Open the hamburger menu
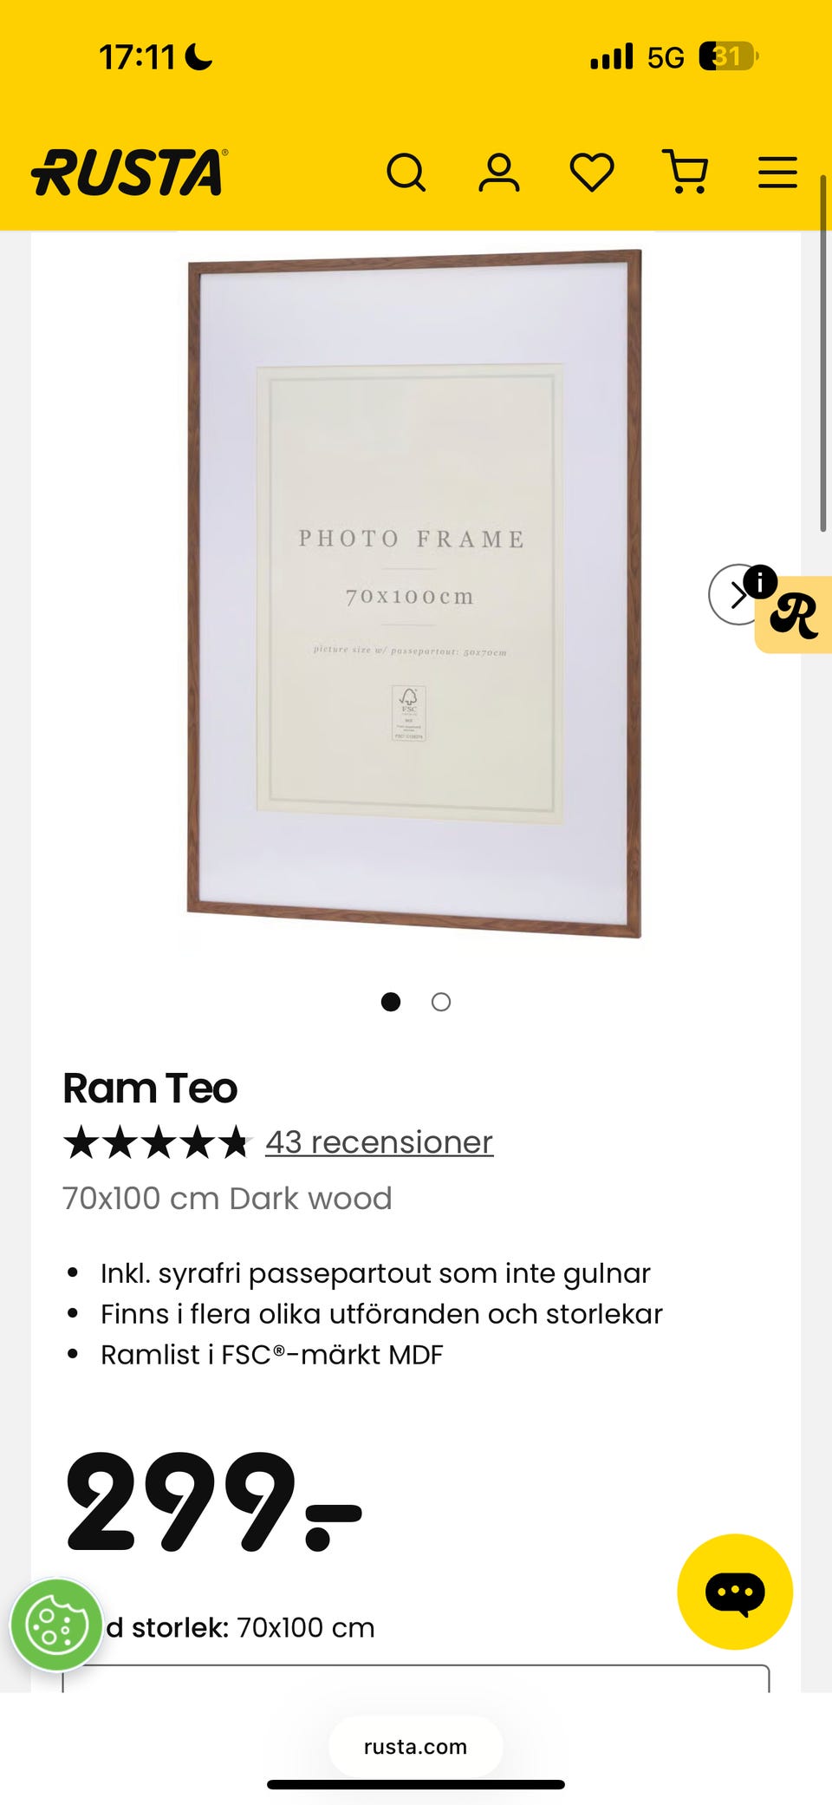The image size is (832, 1805). [777, 172]
